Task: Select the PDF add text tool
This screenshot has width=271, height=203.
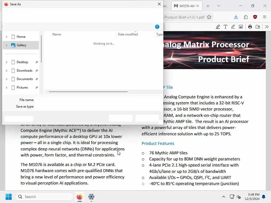Action: click(x=225, y=27)
